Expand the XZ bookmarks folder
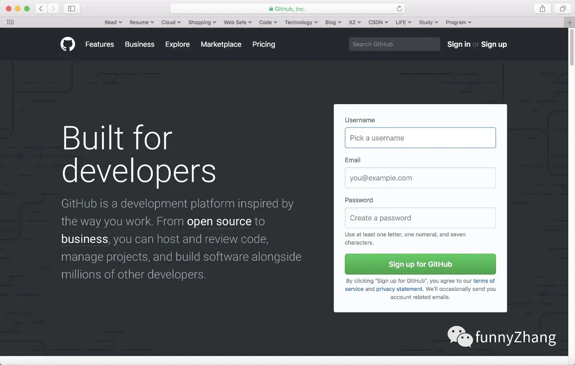This screenshot has height=365, width=575. click(x=355, y=22)
